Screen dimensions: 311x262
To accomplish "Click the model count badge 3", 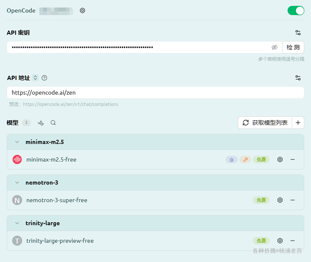I will (26, 123).
